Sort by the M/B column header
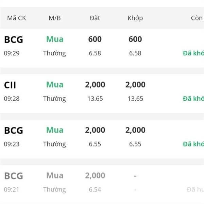Screen dimensions: 204x204 [55, 18]
